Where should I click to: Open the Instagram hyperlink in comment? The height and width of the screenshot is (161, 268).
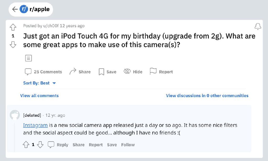click(x=35, y=125)
